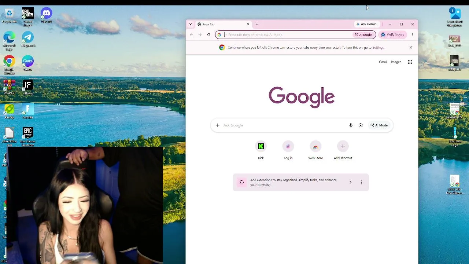Start voice search with microphone
469x264 pixels.
click(x=351, y=125)
